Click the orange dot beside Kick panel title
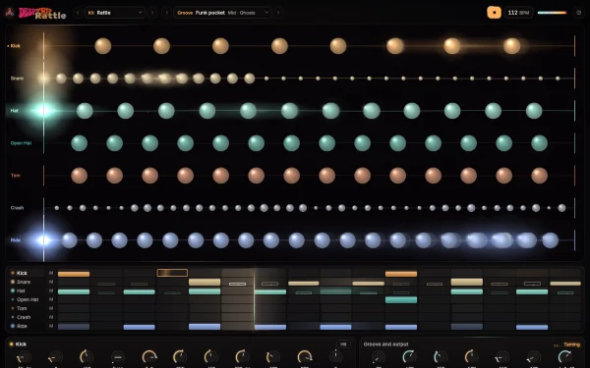Viewport: 590px width, 368px height. 11,344
